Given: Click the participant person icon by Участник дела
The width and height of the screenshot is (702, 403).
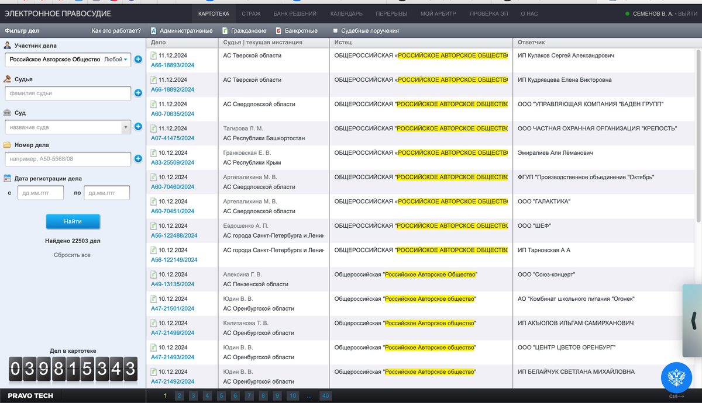Looking at the screenshot, I should [x=8, y=46].
